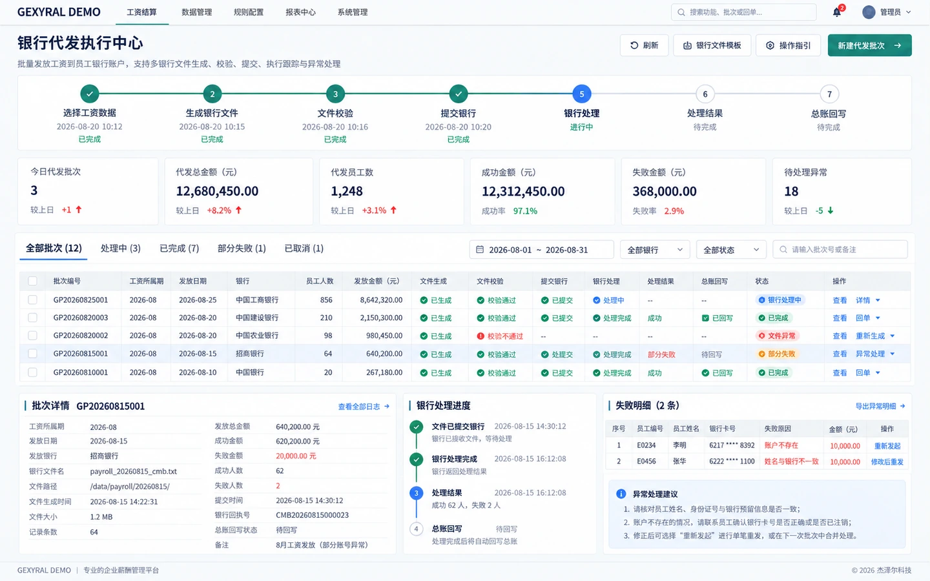This screenshot has width=930, height=581.
Task: Open the 报表中心 menu
Action: click(301, 12)
